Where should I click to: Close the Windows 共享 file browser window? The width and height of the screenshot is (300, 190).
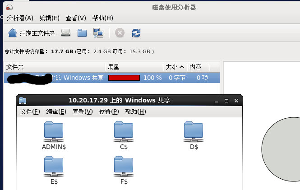click(x=236, y=101)
